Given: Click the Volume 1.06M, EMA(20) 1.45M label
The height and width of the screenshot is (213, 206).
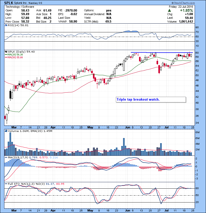Looking at the screenshot, I should 30,131.
